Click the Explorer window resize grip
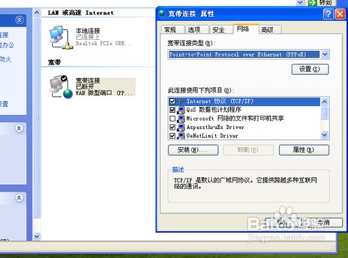 tap(333, 248)
